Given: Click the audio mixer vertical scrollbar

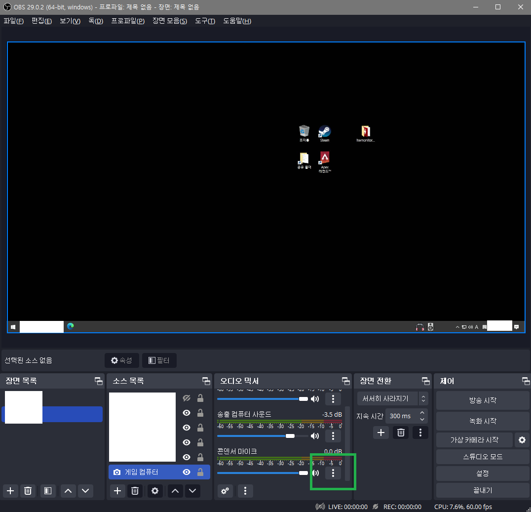Looking at the screenshot, I should (347, 443).
